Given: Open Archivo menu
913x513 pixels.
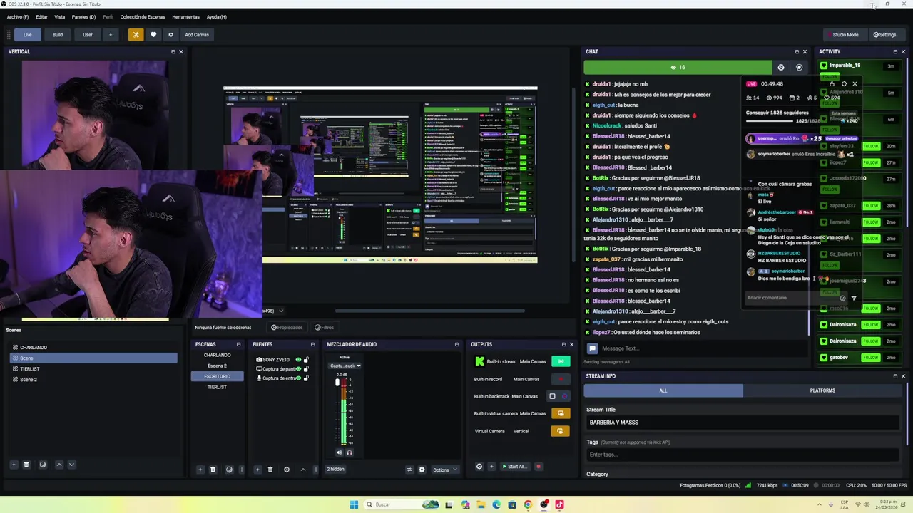Looking at the screenshot, I should [18, 16].
